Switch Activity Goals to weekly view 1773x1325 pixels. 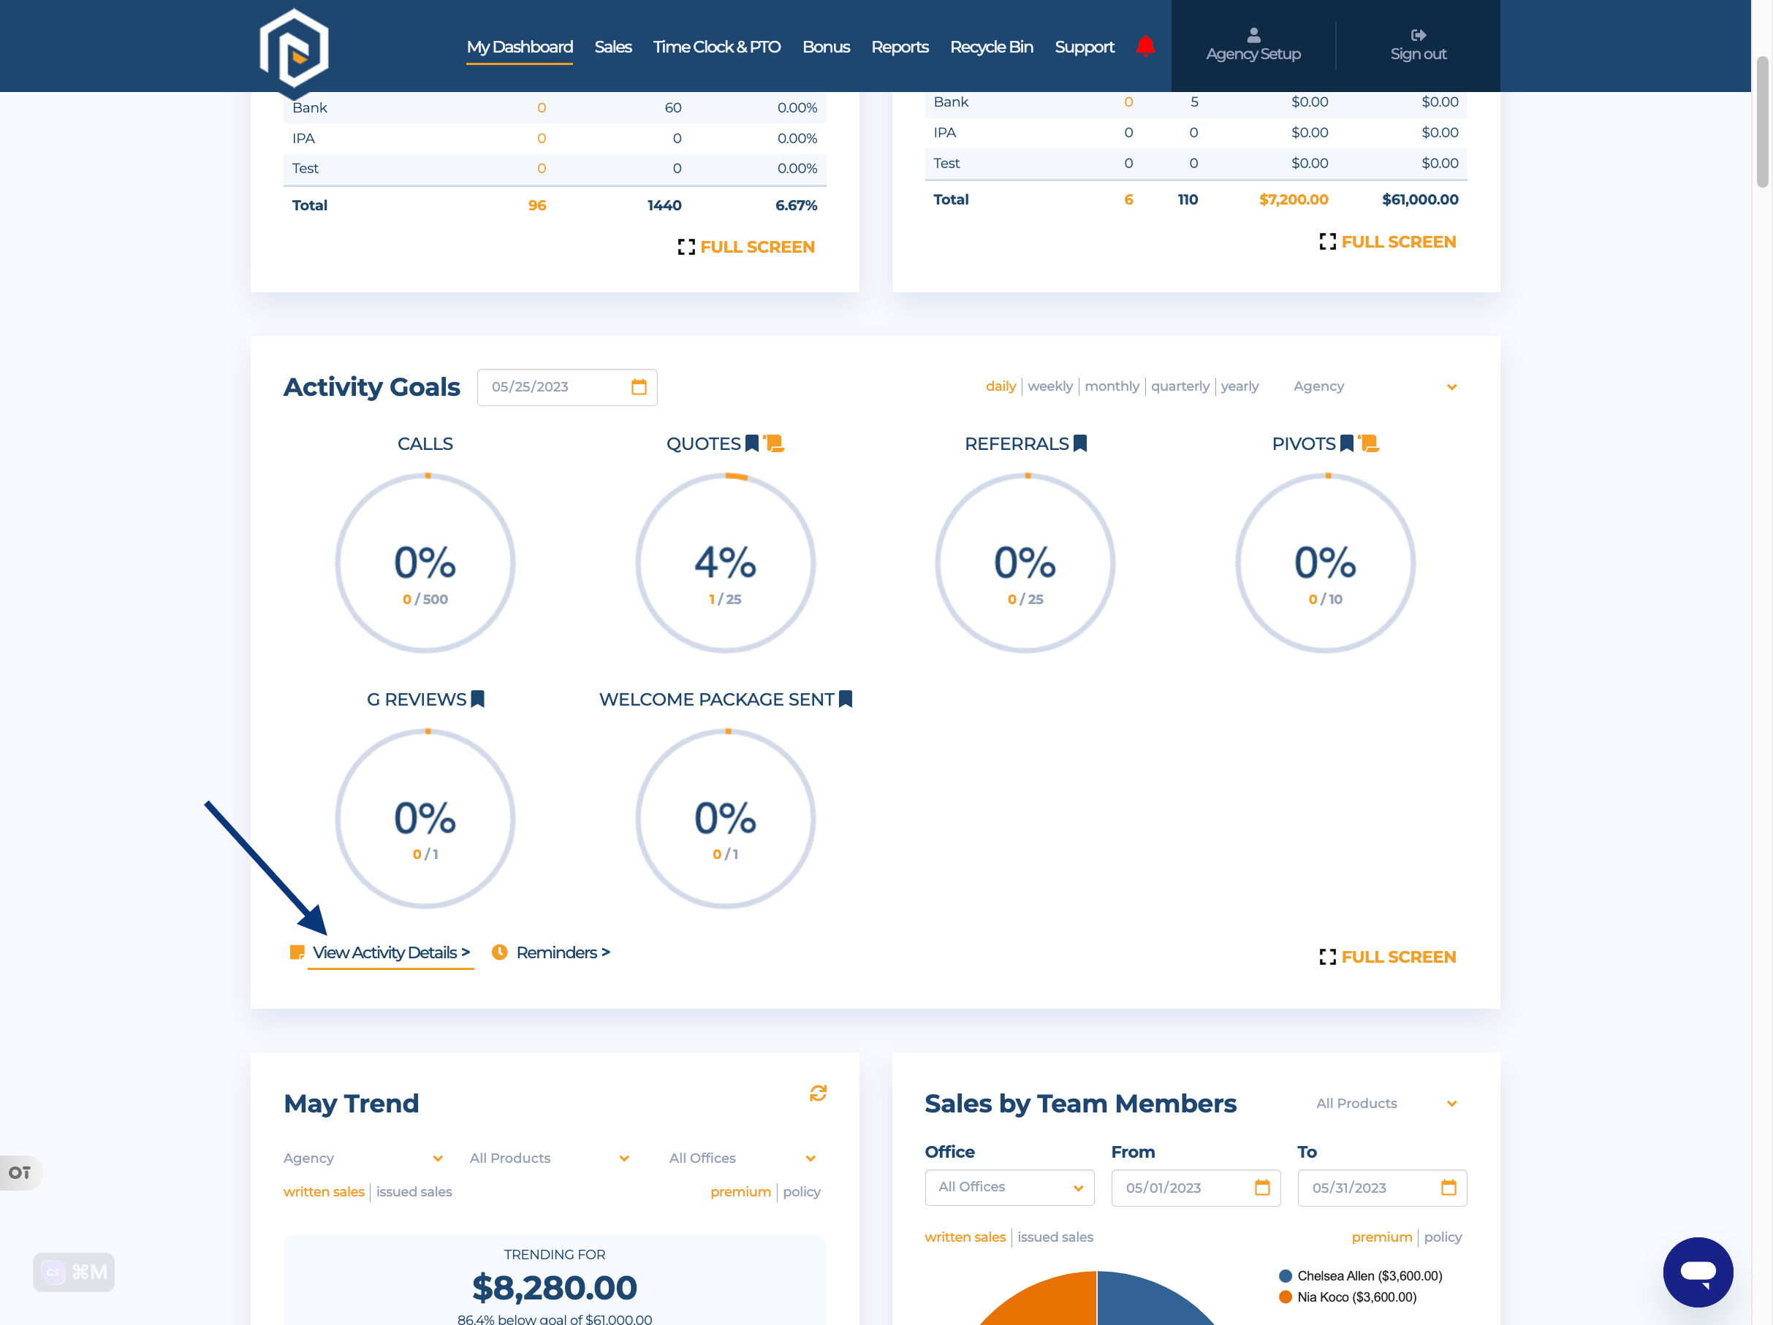1050,386
